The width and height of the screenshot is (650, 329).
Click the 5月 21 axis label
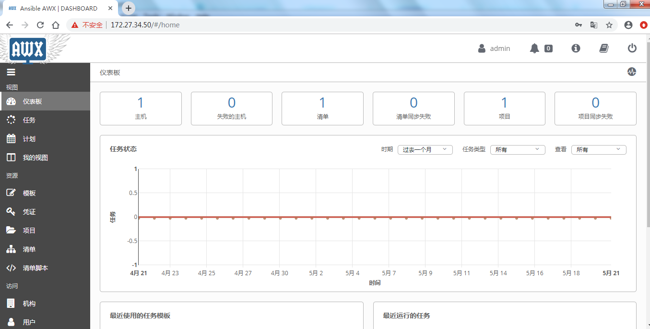click(611, 273)
